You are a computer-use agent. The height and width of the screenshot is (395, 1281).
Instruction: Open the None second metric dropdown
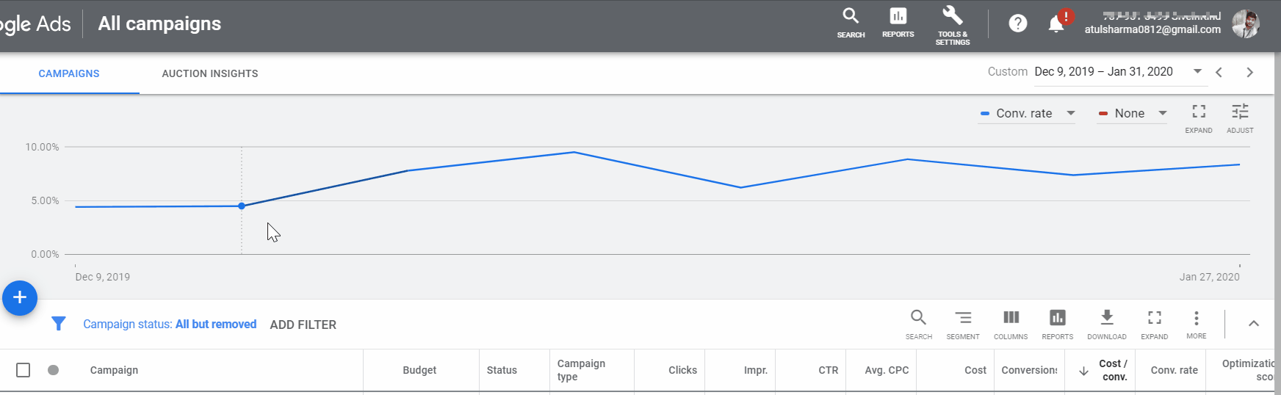pyautogui.click(x=1132, y=113)
